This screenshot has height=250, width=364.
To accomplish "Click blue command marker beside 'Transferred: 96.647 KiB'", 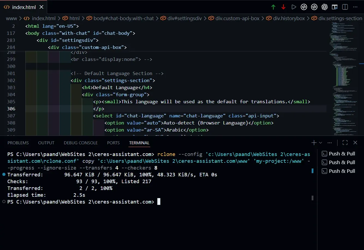I will [x=4, y=174].
